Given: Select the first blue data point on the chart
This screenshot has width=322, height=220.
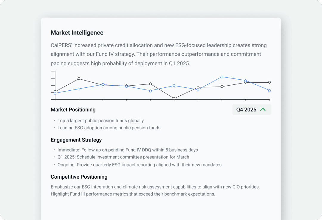Looking at the screenshot, I should 55,93.
